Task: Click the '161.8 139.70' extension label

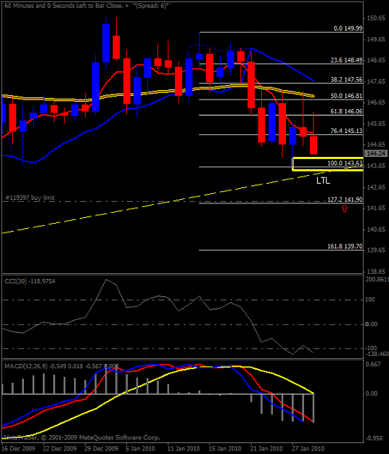Action: (345, 246)
